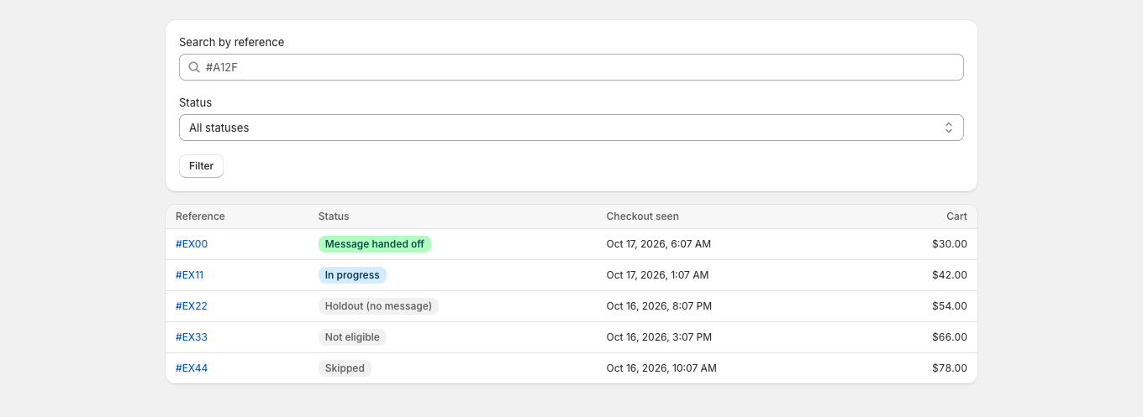Open reference #EX22
The width and height of the screenshot is (1143, 417).
click(x=192, y=306)
